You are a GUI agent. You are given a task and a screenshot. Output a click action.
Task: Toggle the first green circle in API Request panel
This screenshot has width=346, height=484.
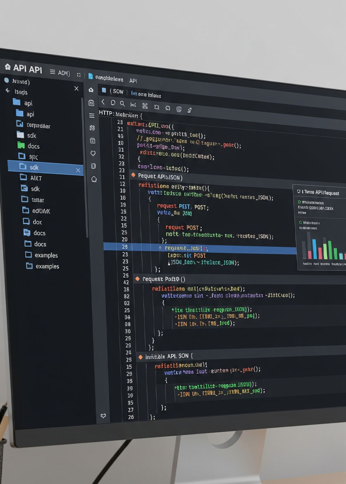click(x=300, y=202)
